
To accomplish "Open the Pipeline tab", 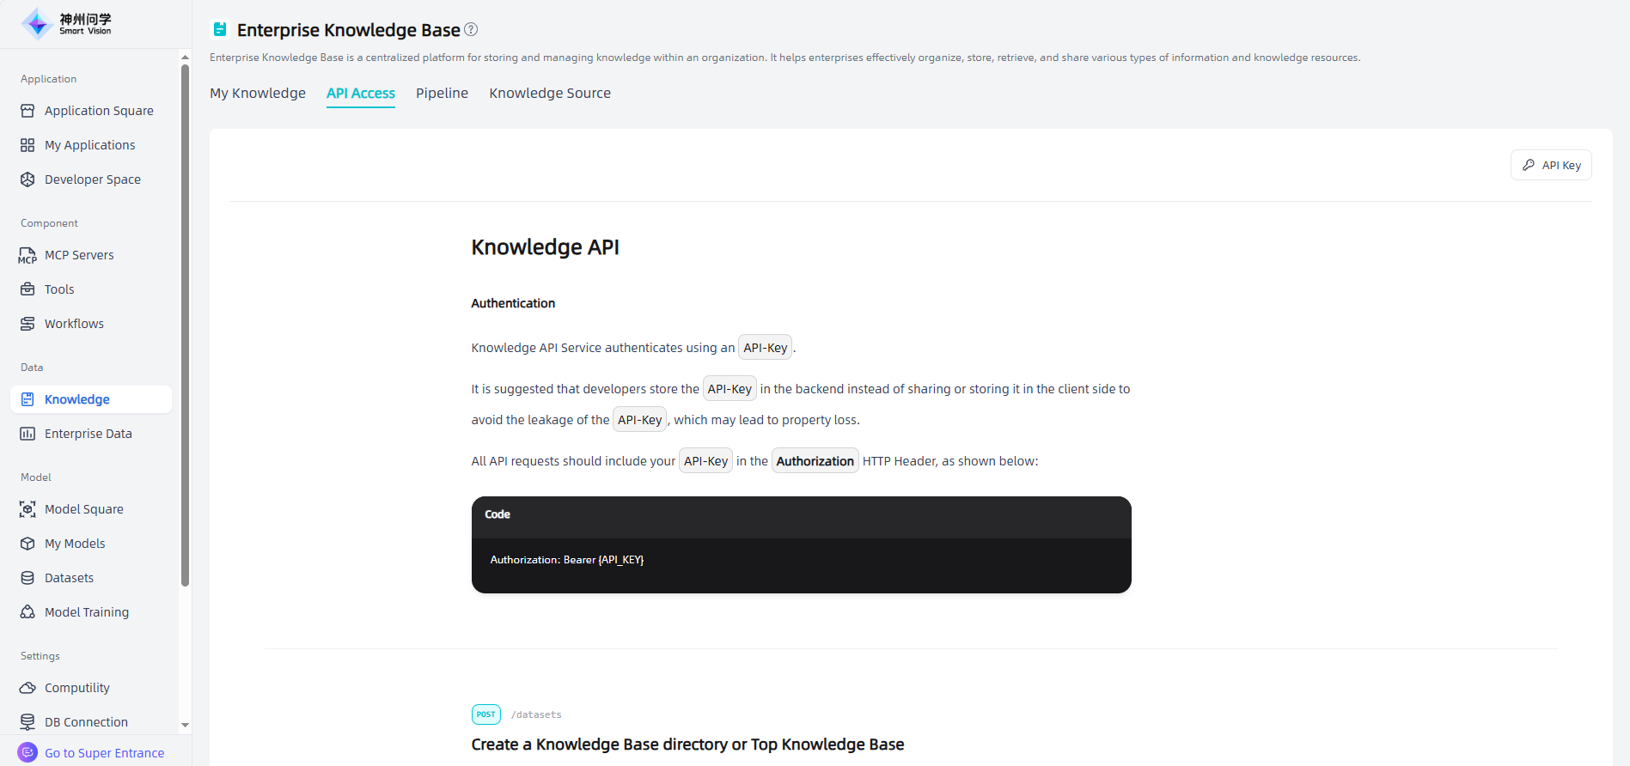I will (x=442, y=93).
